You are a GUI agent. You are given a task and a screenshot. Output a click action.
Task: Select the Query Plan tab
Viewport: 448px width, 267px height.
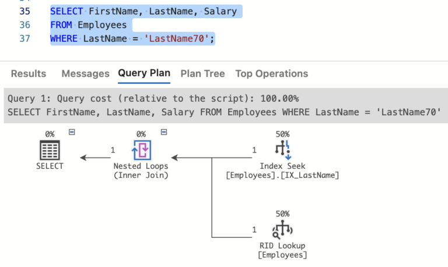(x=144, y=73)
